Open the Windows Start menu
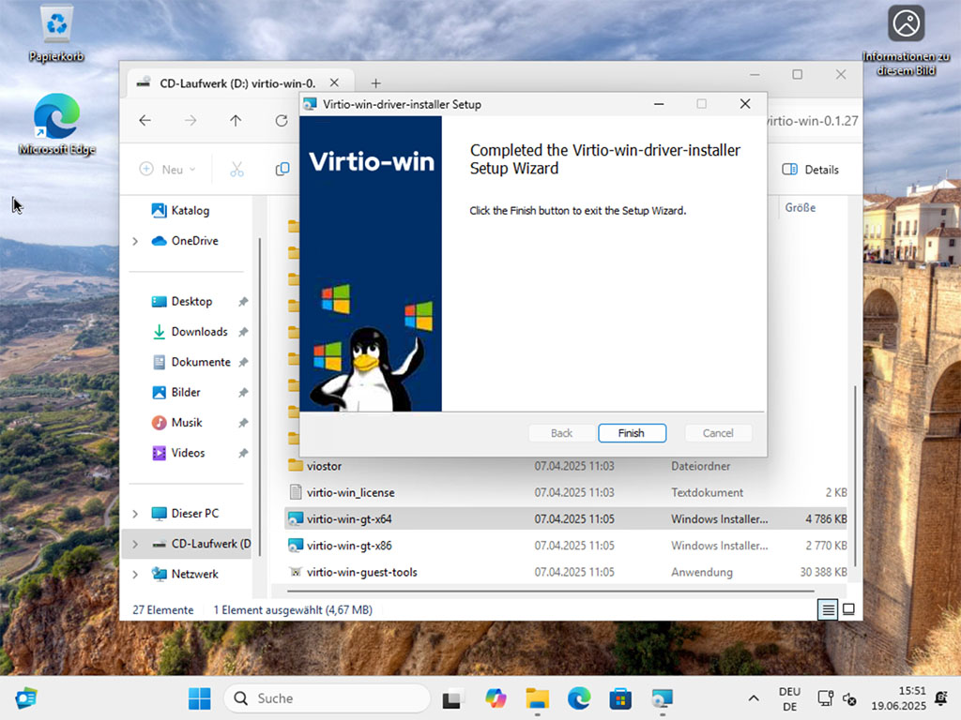This screenshot has height=720, width=961. click(x=199, y=698)
